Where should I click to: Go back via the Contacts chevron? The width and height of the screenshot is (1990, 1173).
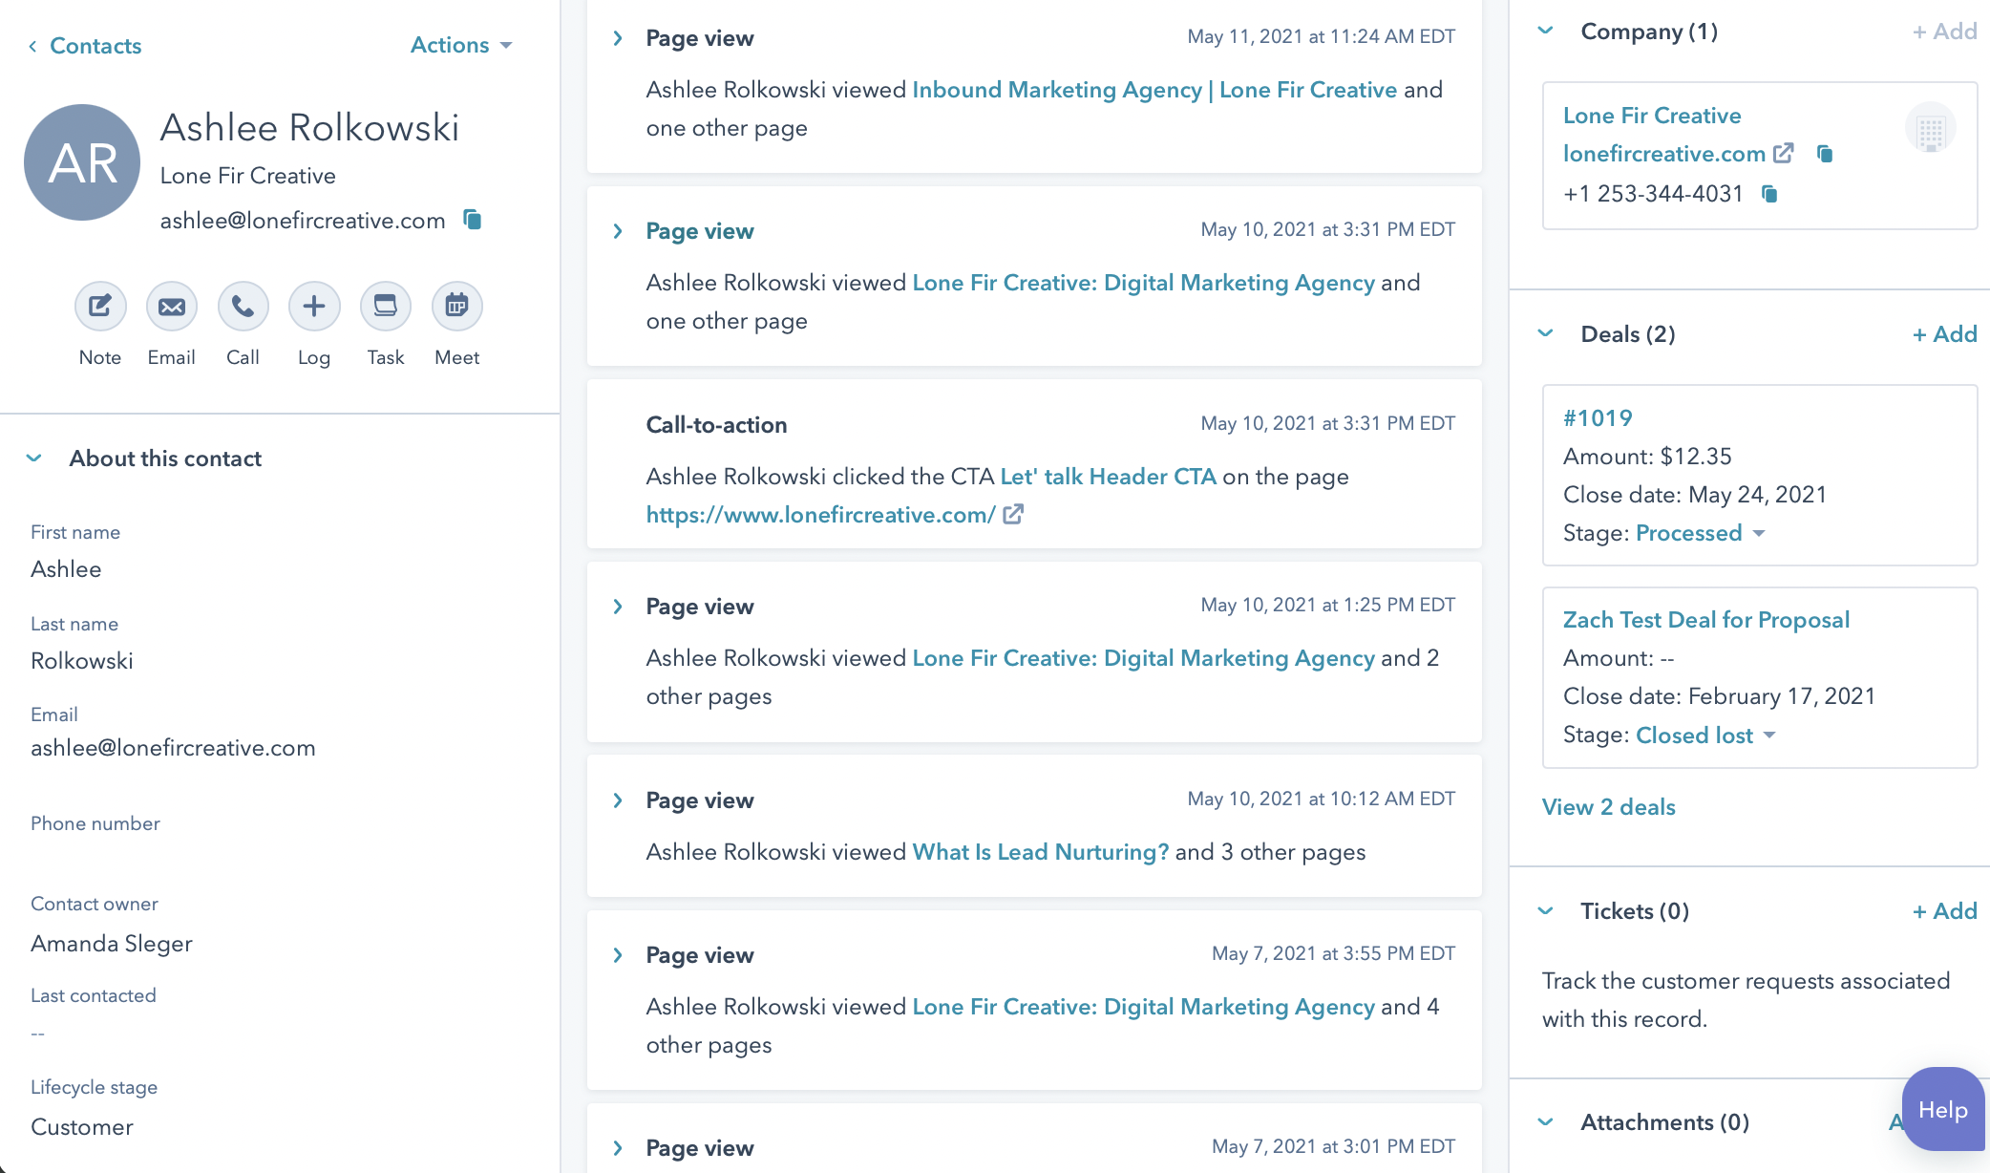(x=32, y=46)
